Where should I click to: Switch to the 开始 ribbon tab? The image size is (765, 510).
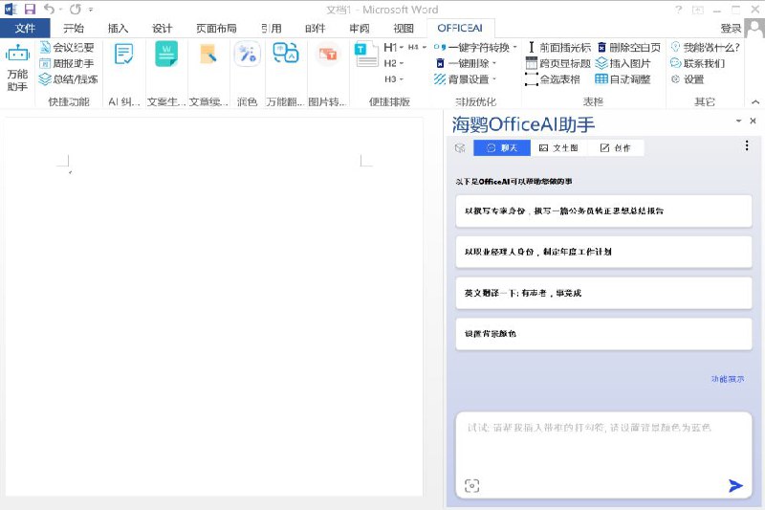74,29
